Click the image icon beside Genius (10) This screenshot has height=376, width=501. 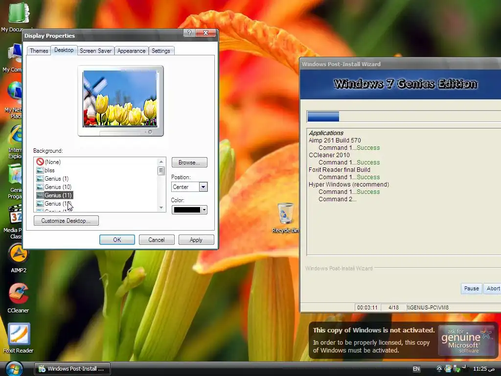tap(40, 187)
